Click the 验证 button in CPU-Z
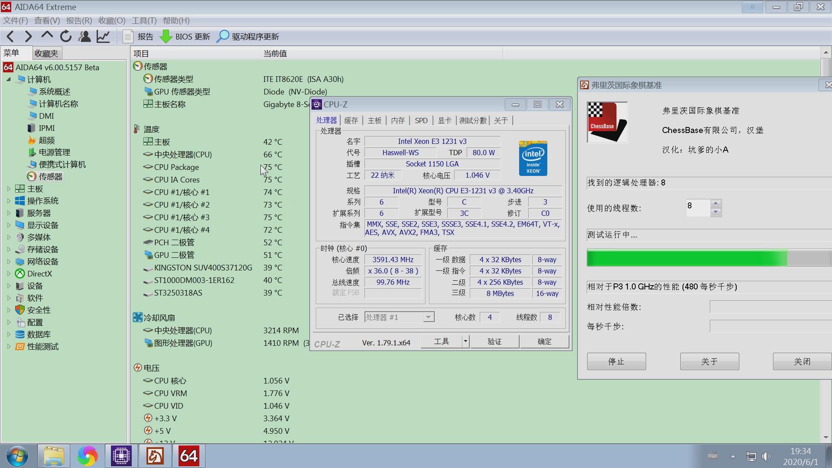The width and height of the screenshot is (832, 468). point(494,342)
